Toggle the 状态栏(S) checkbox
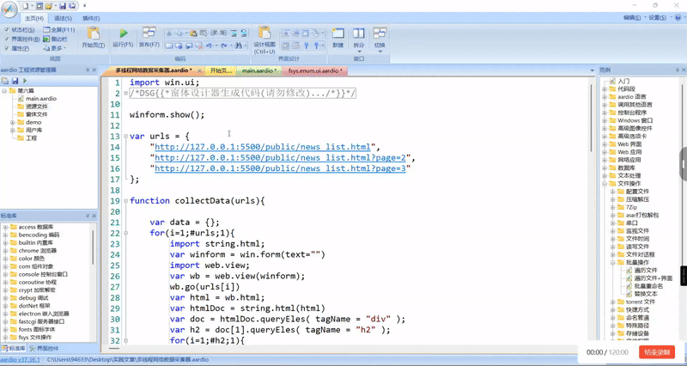Image resolution: width=687 pixels, height=366 pixels. pyautogui.click(x=7, y=30)
